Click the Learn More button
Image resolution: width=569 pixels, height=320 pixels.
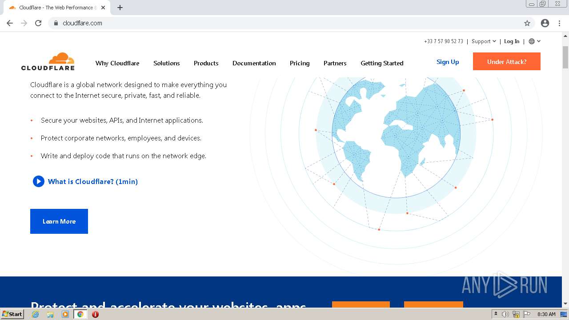[59, 221]
